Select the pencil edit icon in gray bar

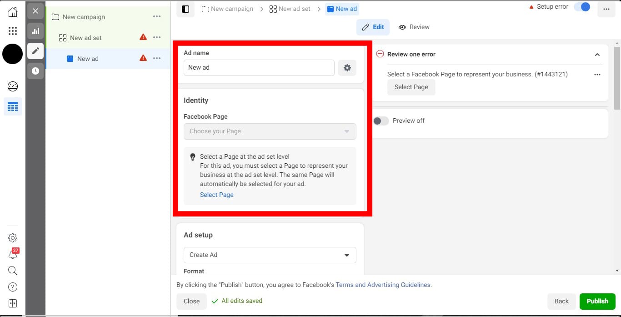click(x=35, y=51)
